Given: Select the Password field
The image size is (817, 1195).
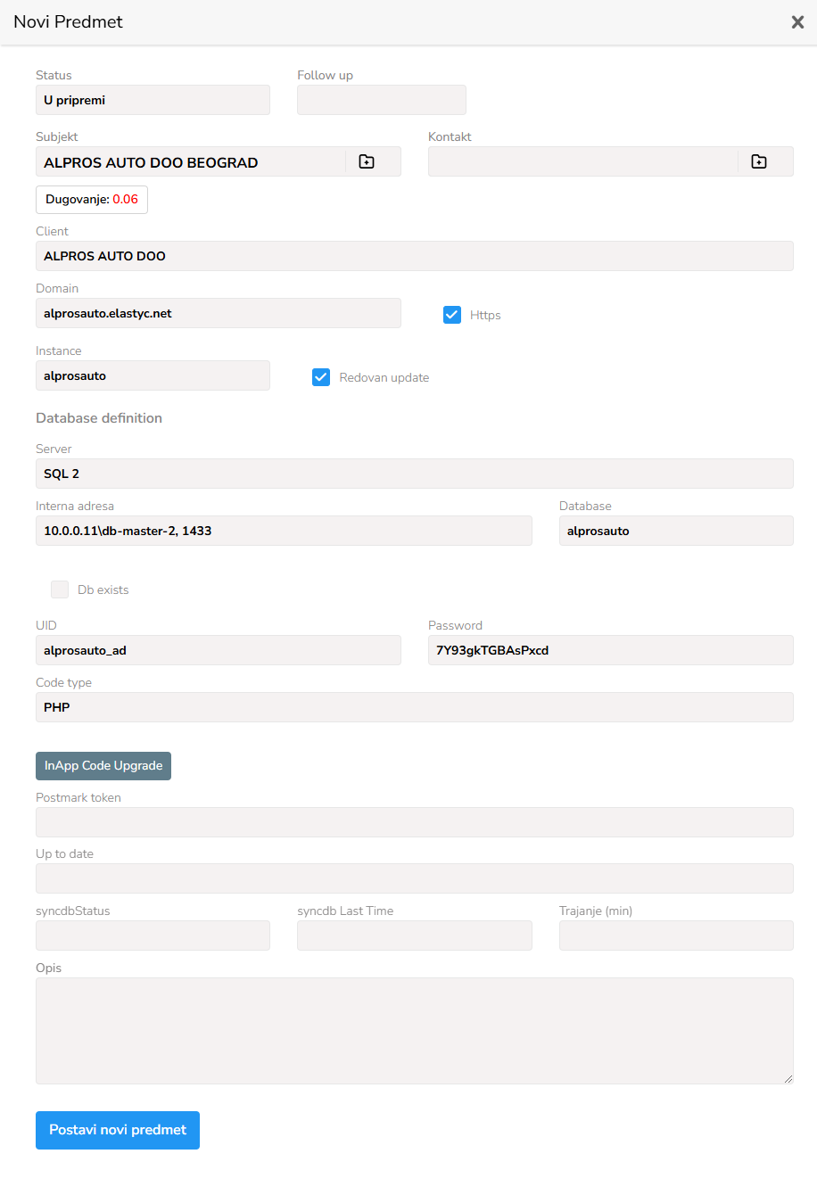Looking at the screenshot, I should pos(610,650).
